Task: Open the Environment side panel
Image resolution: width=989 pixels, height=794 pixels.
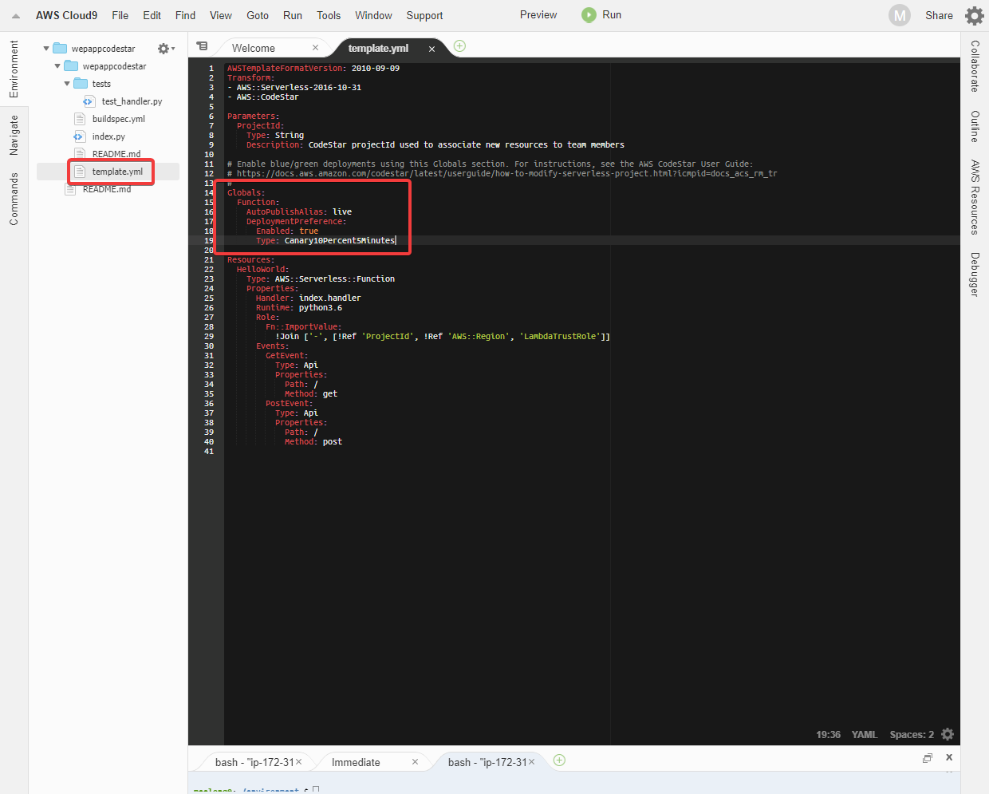Action: 14,69
